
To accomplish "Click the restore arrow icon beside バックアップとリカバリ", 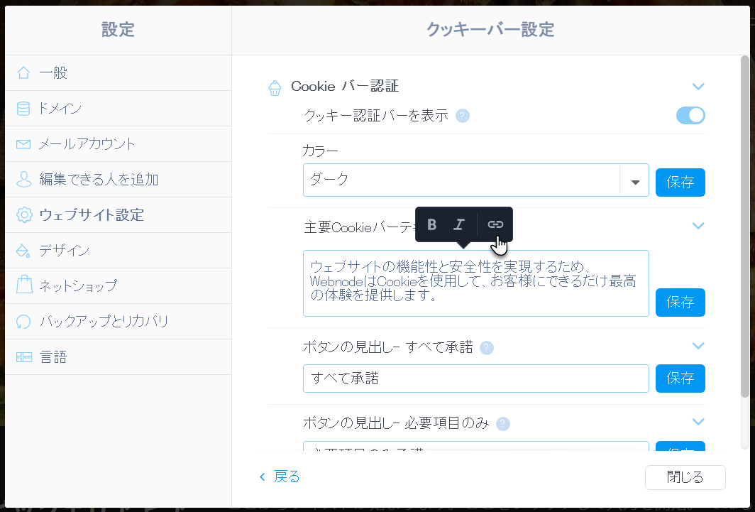I will click(x=23, y=321).
